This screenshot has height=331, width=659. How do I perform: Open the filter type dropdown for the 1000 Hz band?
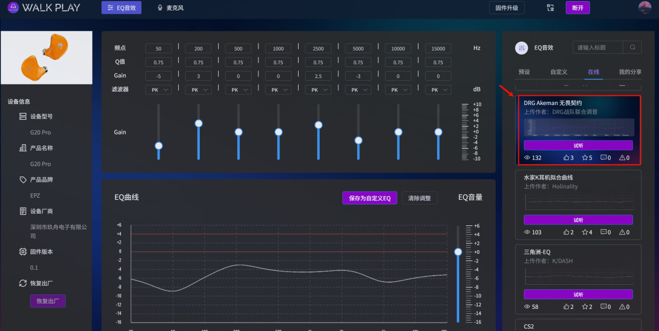[279, 90]
